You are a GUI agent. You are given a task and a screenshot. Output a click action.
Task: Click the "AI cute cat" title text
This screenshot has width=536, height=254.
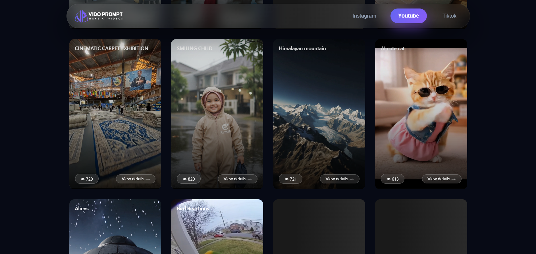point(392,48)
